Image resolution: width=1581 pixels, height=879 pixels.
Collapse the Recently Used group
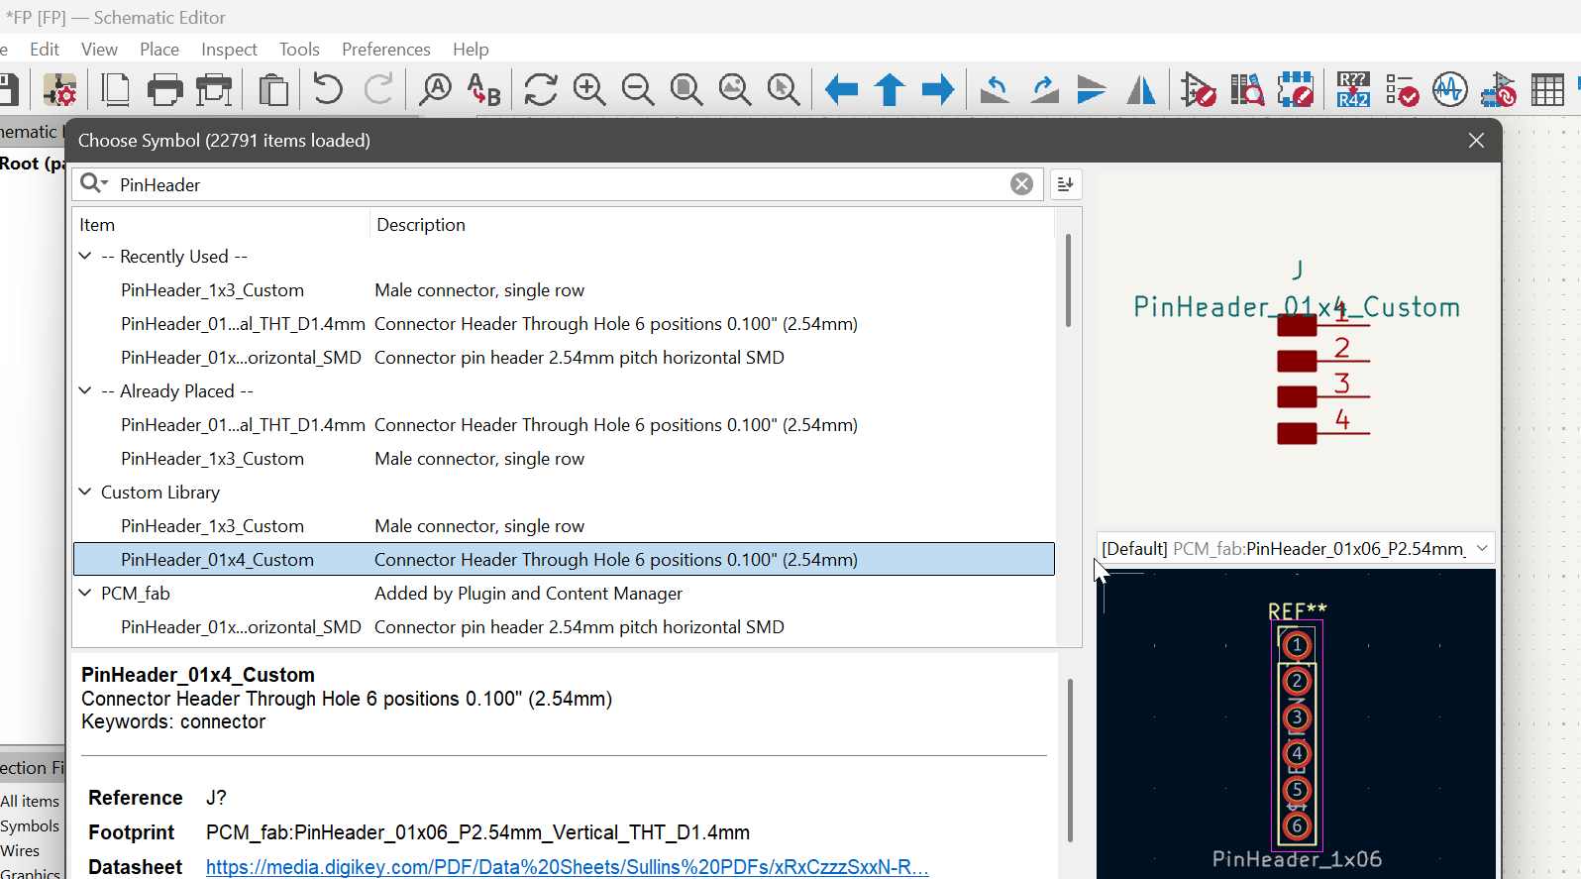pyautogui.click(x=85, y=256)
